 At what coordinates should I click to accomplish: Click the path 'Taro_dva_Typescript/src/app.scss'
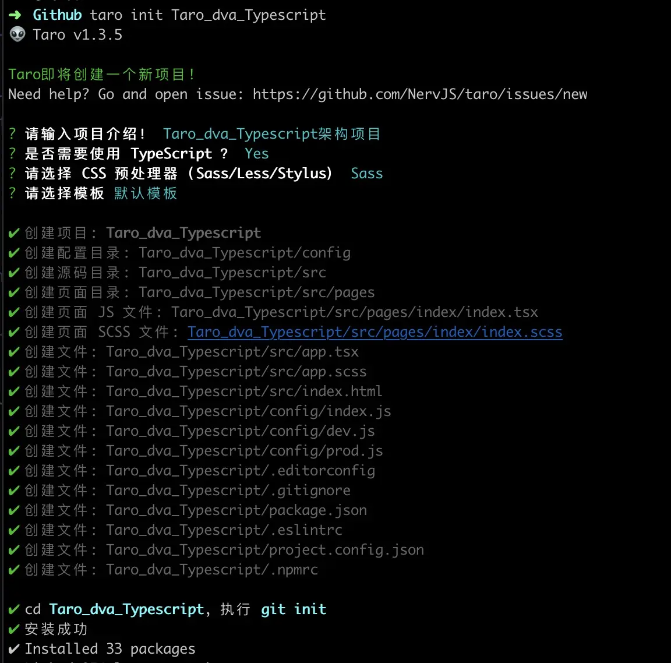click(x=236, y=372)
